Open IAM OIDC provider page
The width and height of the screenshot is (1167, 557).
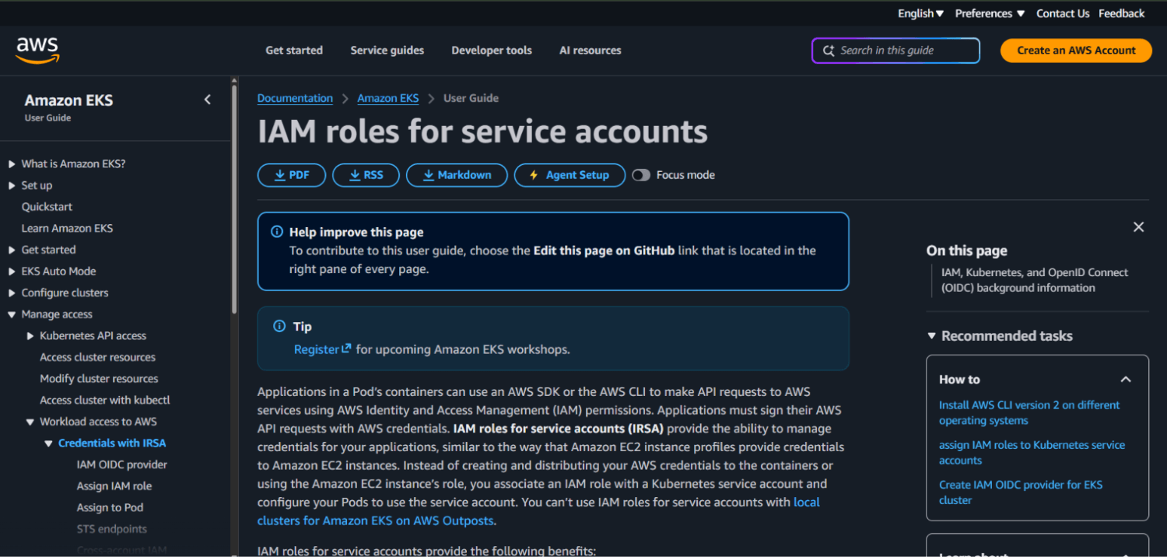[x=122, y=464]
